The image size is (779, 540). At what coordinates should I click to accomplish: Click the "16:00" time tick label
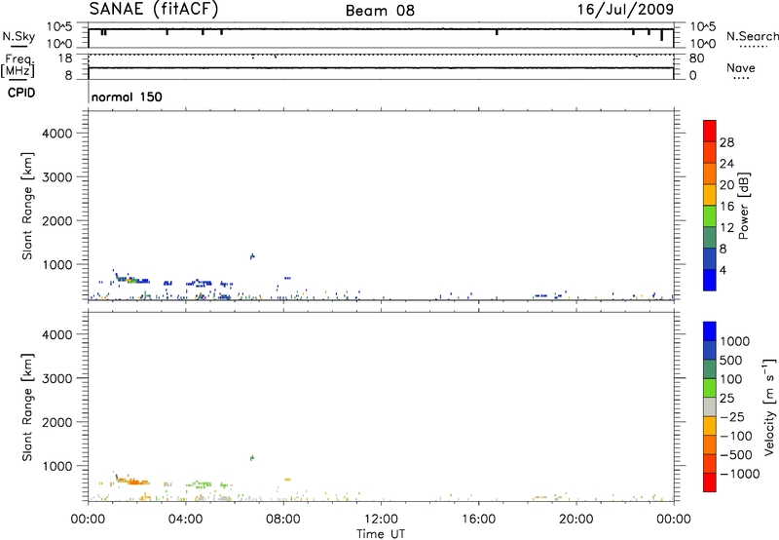[x=478, y=520]
